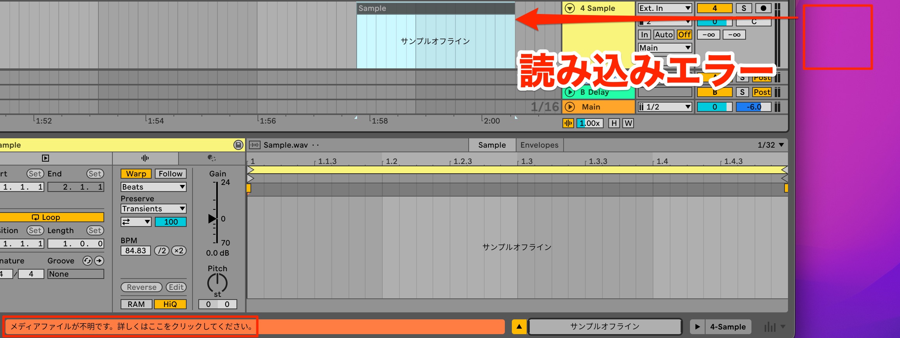
Task: Click the save default clip icon
Action: coord(238,145)
